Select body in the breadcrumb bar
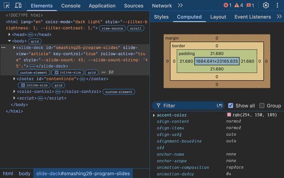284x178 pixels. (x=25, y=174)
